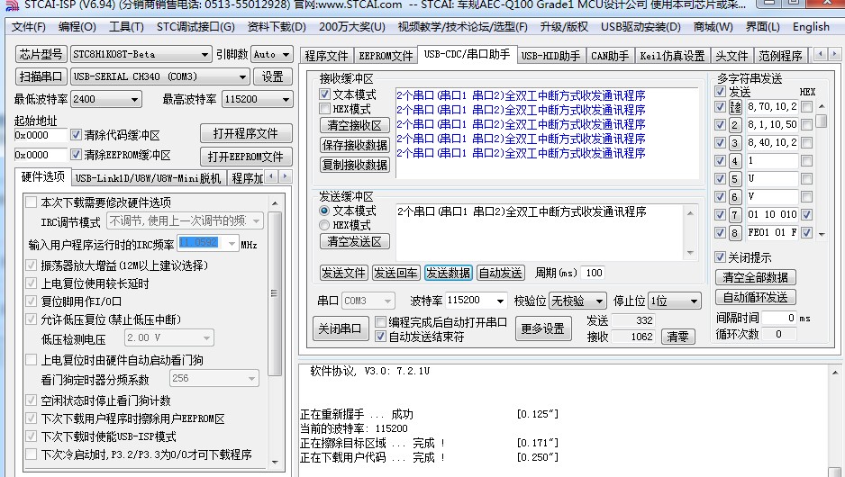845x477 pixels.
Task: Switch to the 程序文件 tab
Action: tap(326, 56)
